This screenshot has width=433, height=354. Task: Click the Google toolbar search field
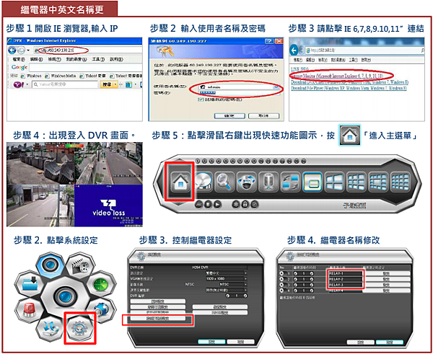[x=85, y=67]
